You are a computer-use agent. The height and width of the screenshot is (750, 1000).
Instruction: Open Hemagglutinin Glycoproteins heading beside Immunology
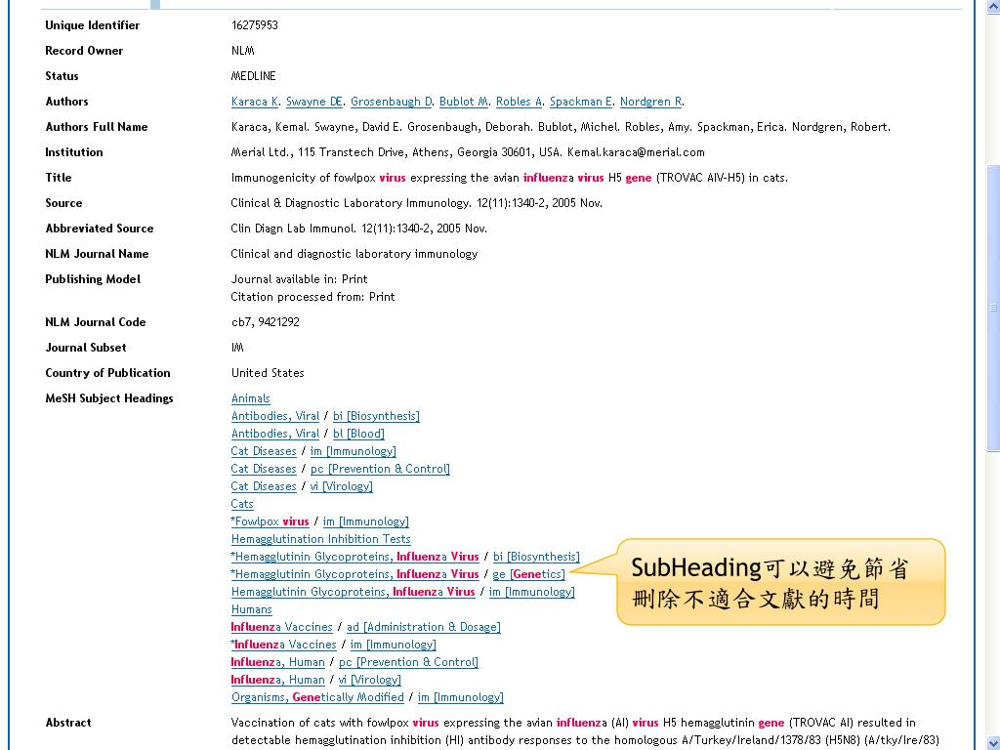pos(353,592)
